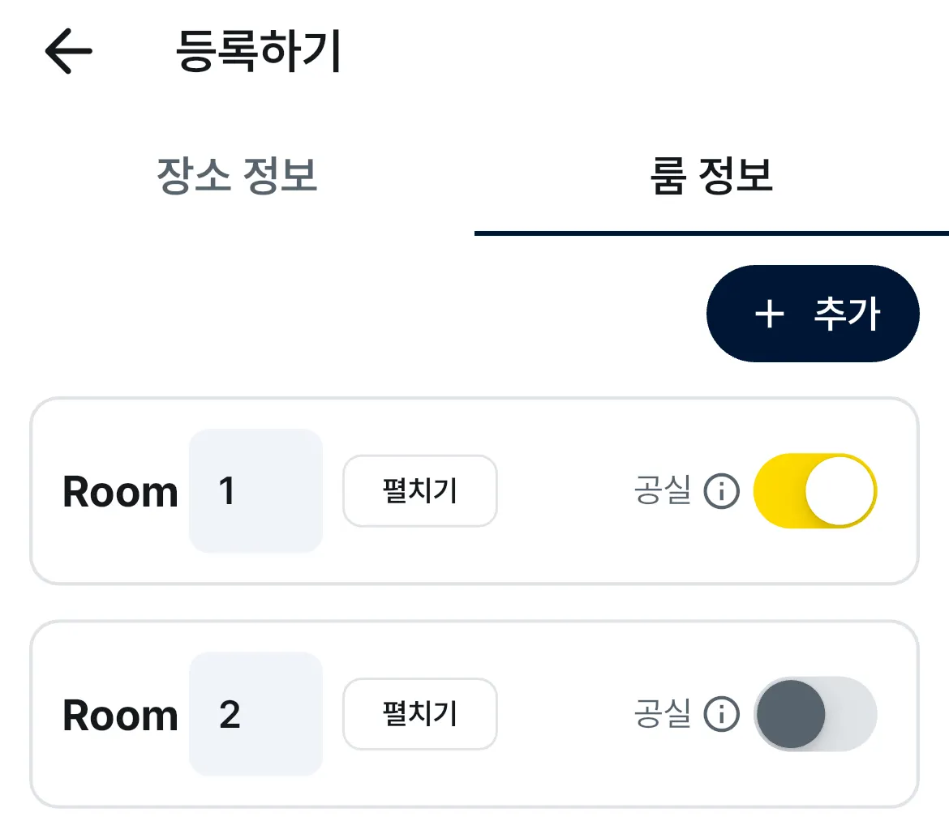Switch to the 장소 정보 tab

pos(237,177)
